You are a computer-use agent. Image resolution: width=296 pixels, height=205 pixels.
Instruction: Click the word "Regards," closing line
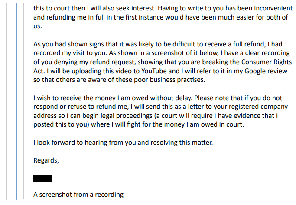click(x=46, y=160)
